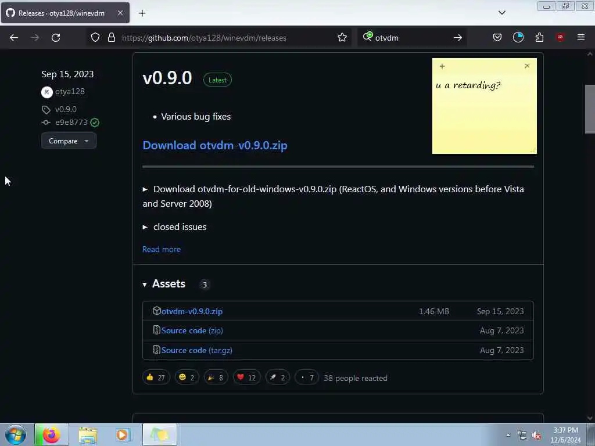Open a new browser tab with plus
This screenshot has height=446, width=595.
142,13
